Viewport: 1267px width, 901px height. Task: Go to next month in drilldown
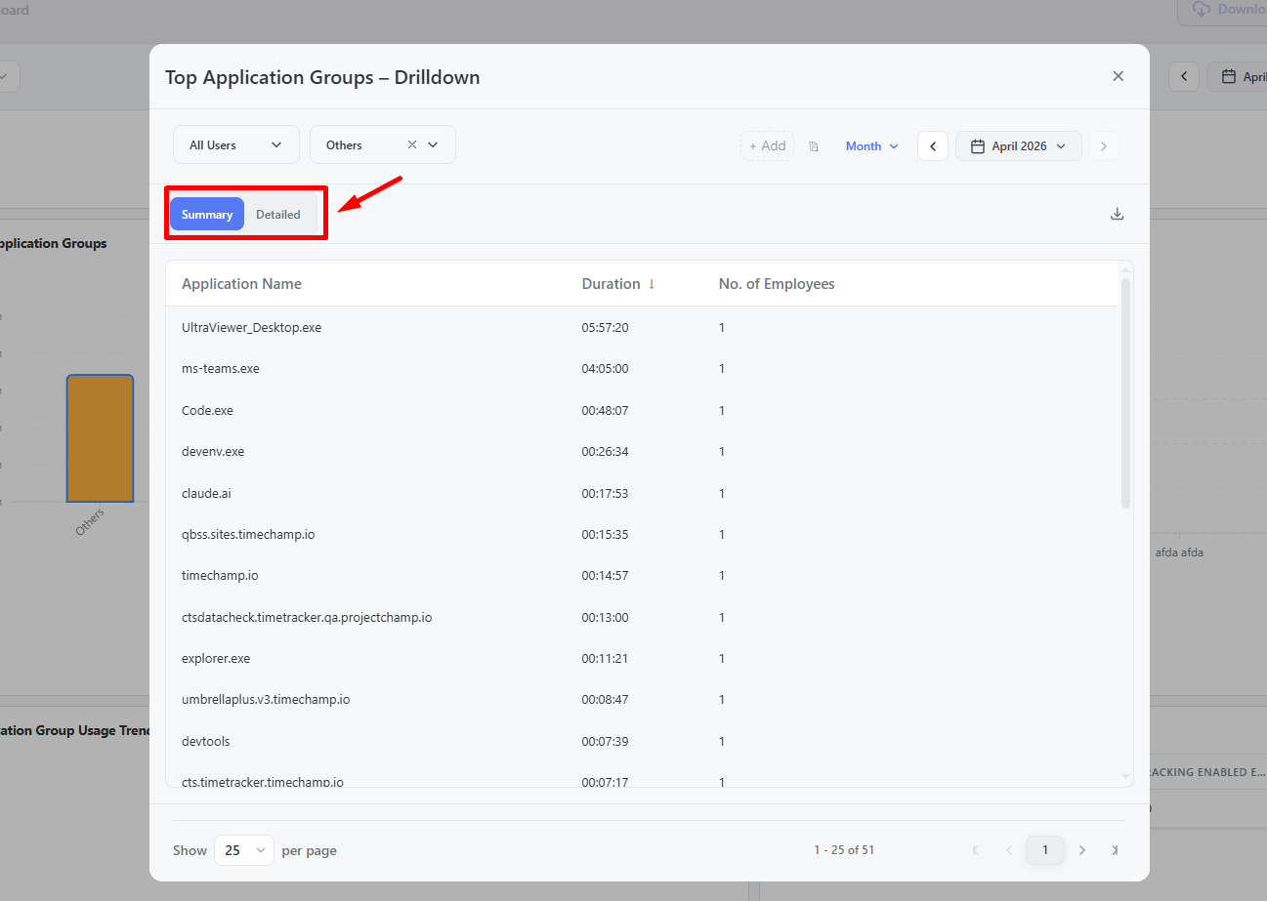click(x=1104, y=146)
